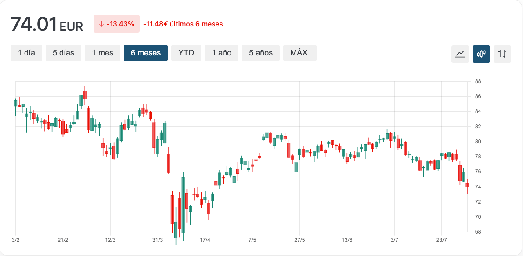
Task: Click the 76 price axis label
Action: tap(478, 172)
